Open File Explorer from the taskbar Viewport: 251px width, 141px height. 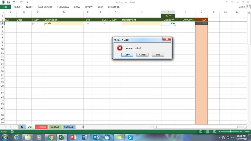click(x=28, y=137)
